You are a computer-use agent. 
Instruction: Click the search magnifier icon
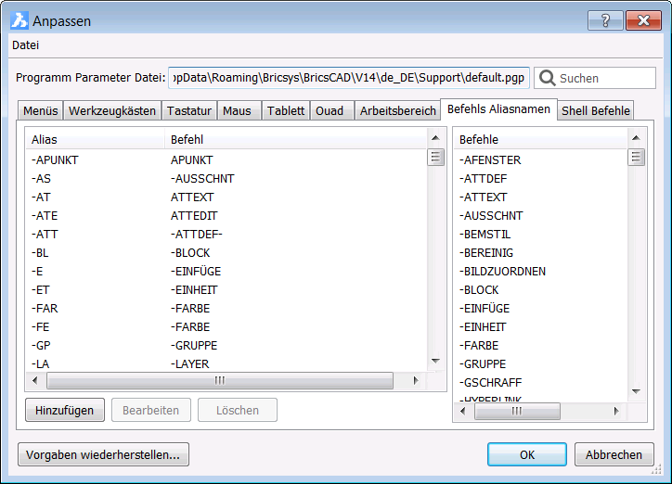pos(547,78)
